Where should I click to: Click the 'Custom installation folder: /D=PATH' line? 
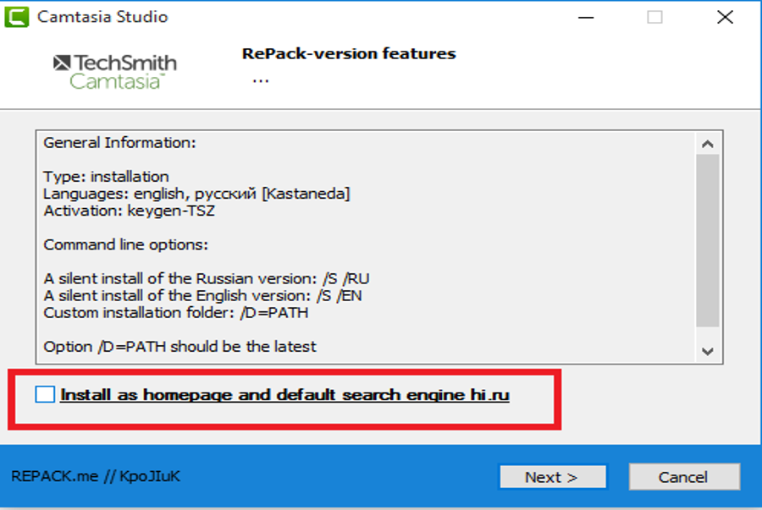(176, 312)
